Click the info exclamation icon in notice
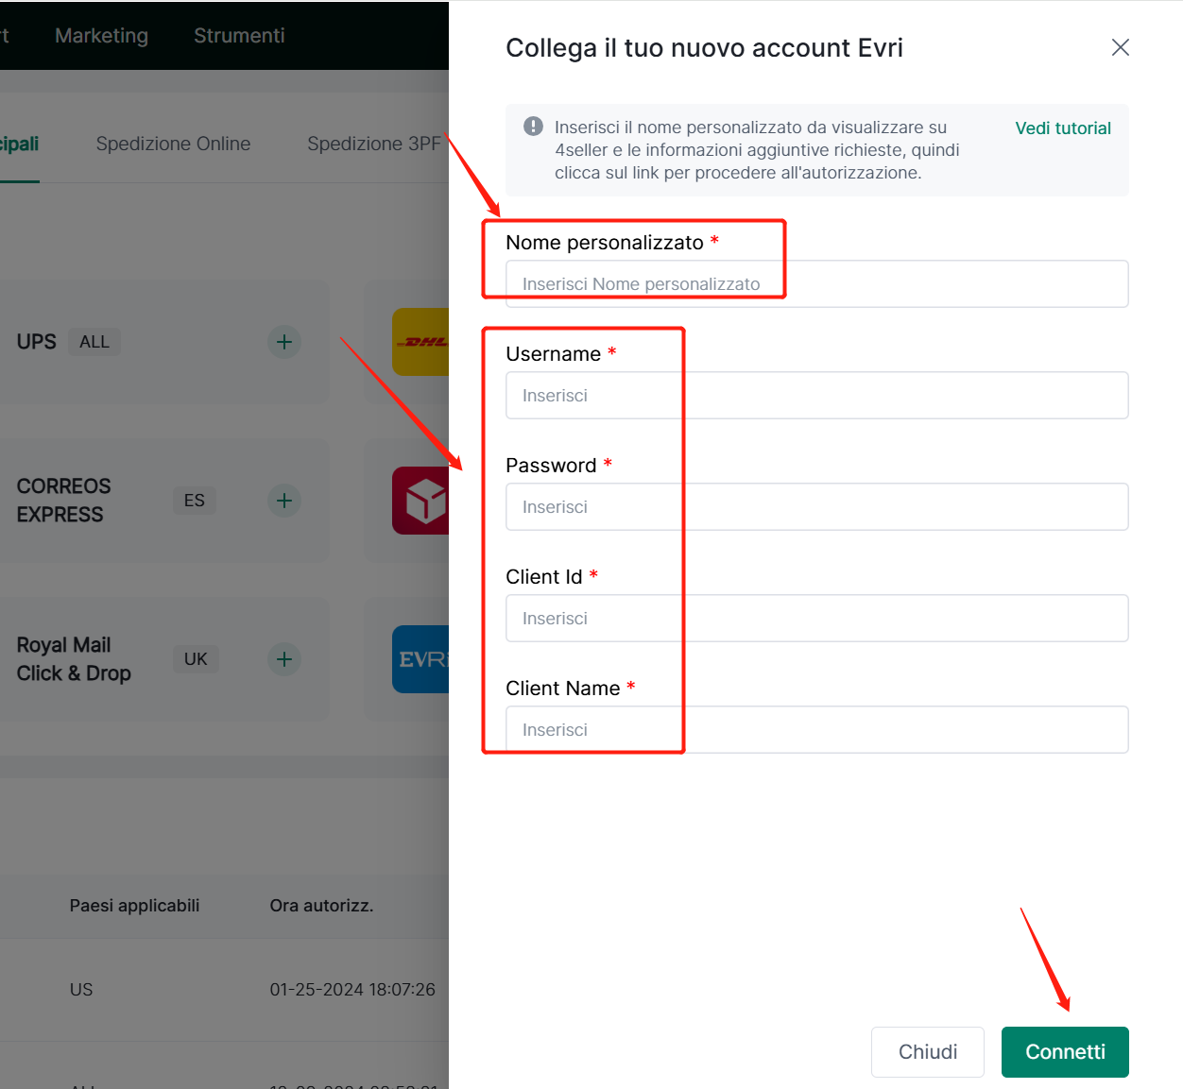This screenshot has height=1089, width=1183. [533, 127]
